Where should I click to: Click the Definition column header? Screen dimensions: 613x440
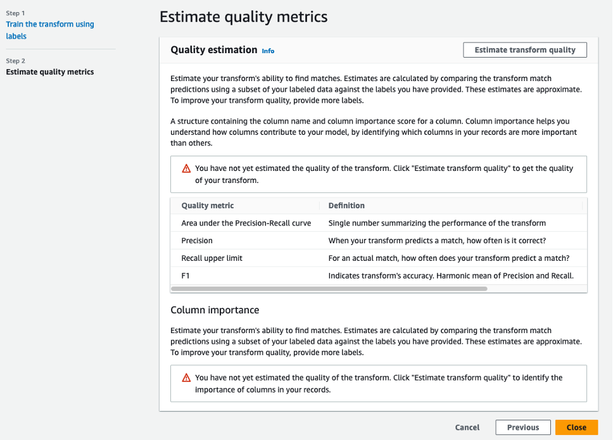[x=346, y=206]
